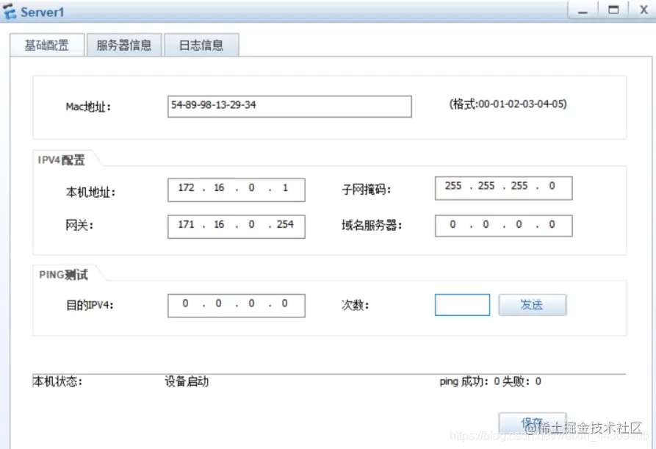
Task: Focus the 次数 count input box
Action: (x=462, y=305)
